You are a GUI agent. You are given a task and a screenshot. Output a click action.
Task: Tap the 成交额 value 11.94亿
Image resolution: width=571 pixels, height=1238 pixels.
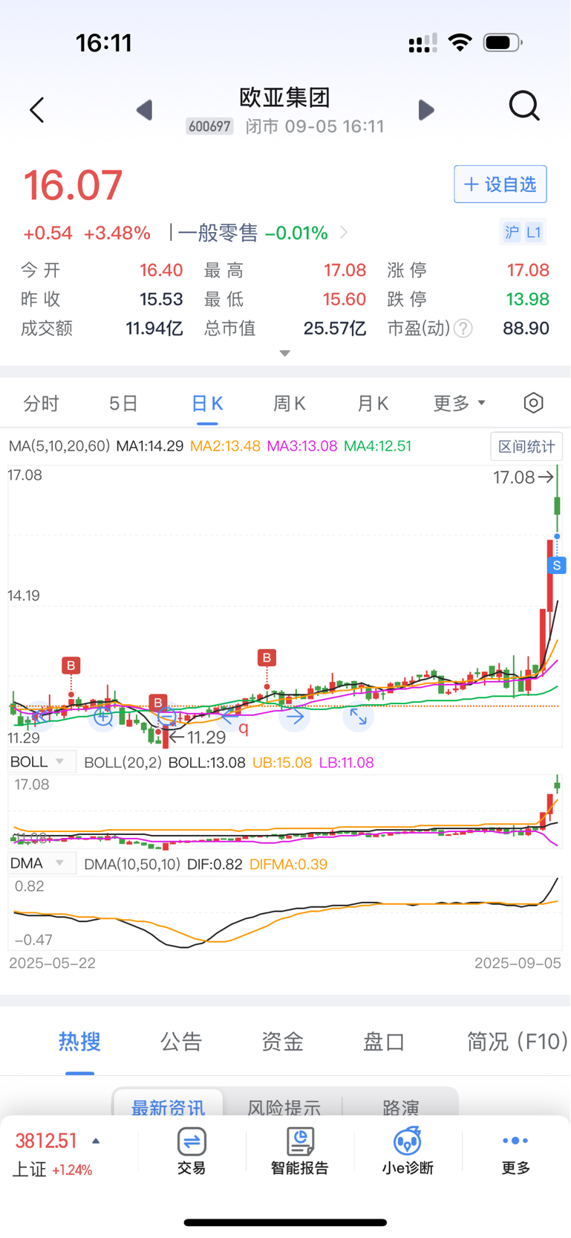(154, 329)
